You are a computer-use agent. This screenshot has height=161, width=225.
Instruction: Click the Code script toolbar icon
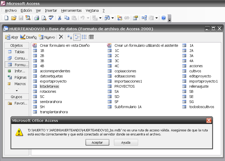(x=119, y=18)
